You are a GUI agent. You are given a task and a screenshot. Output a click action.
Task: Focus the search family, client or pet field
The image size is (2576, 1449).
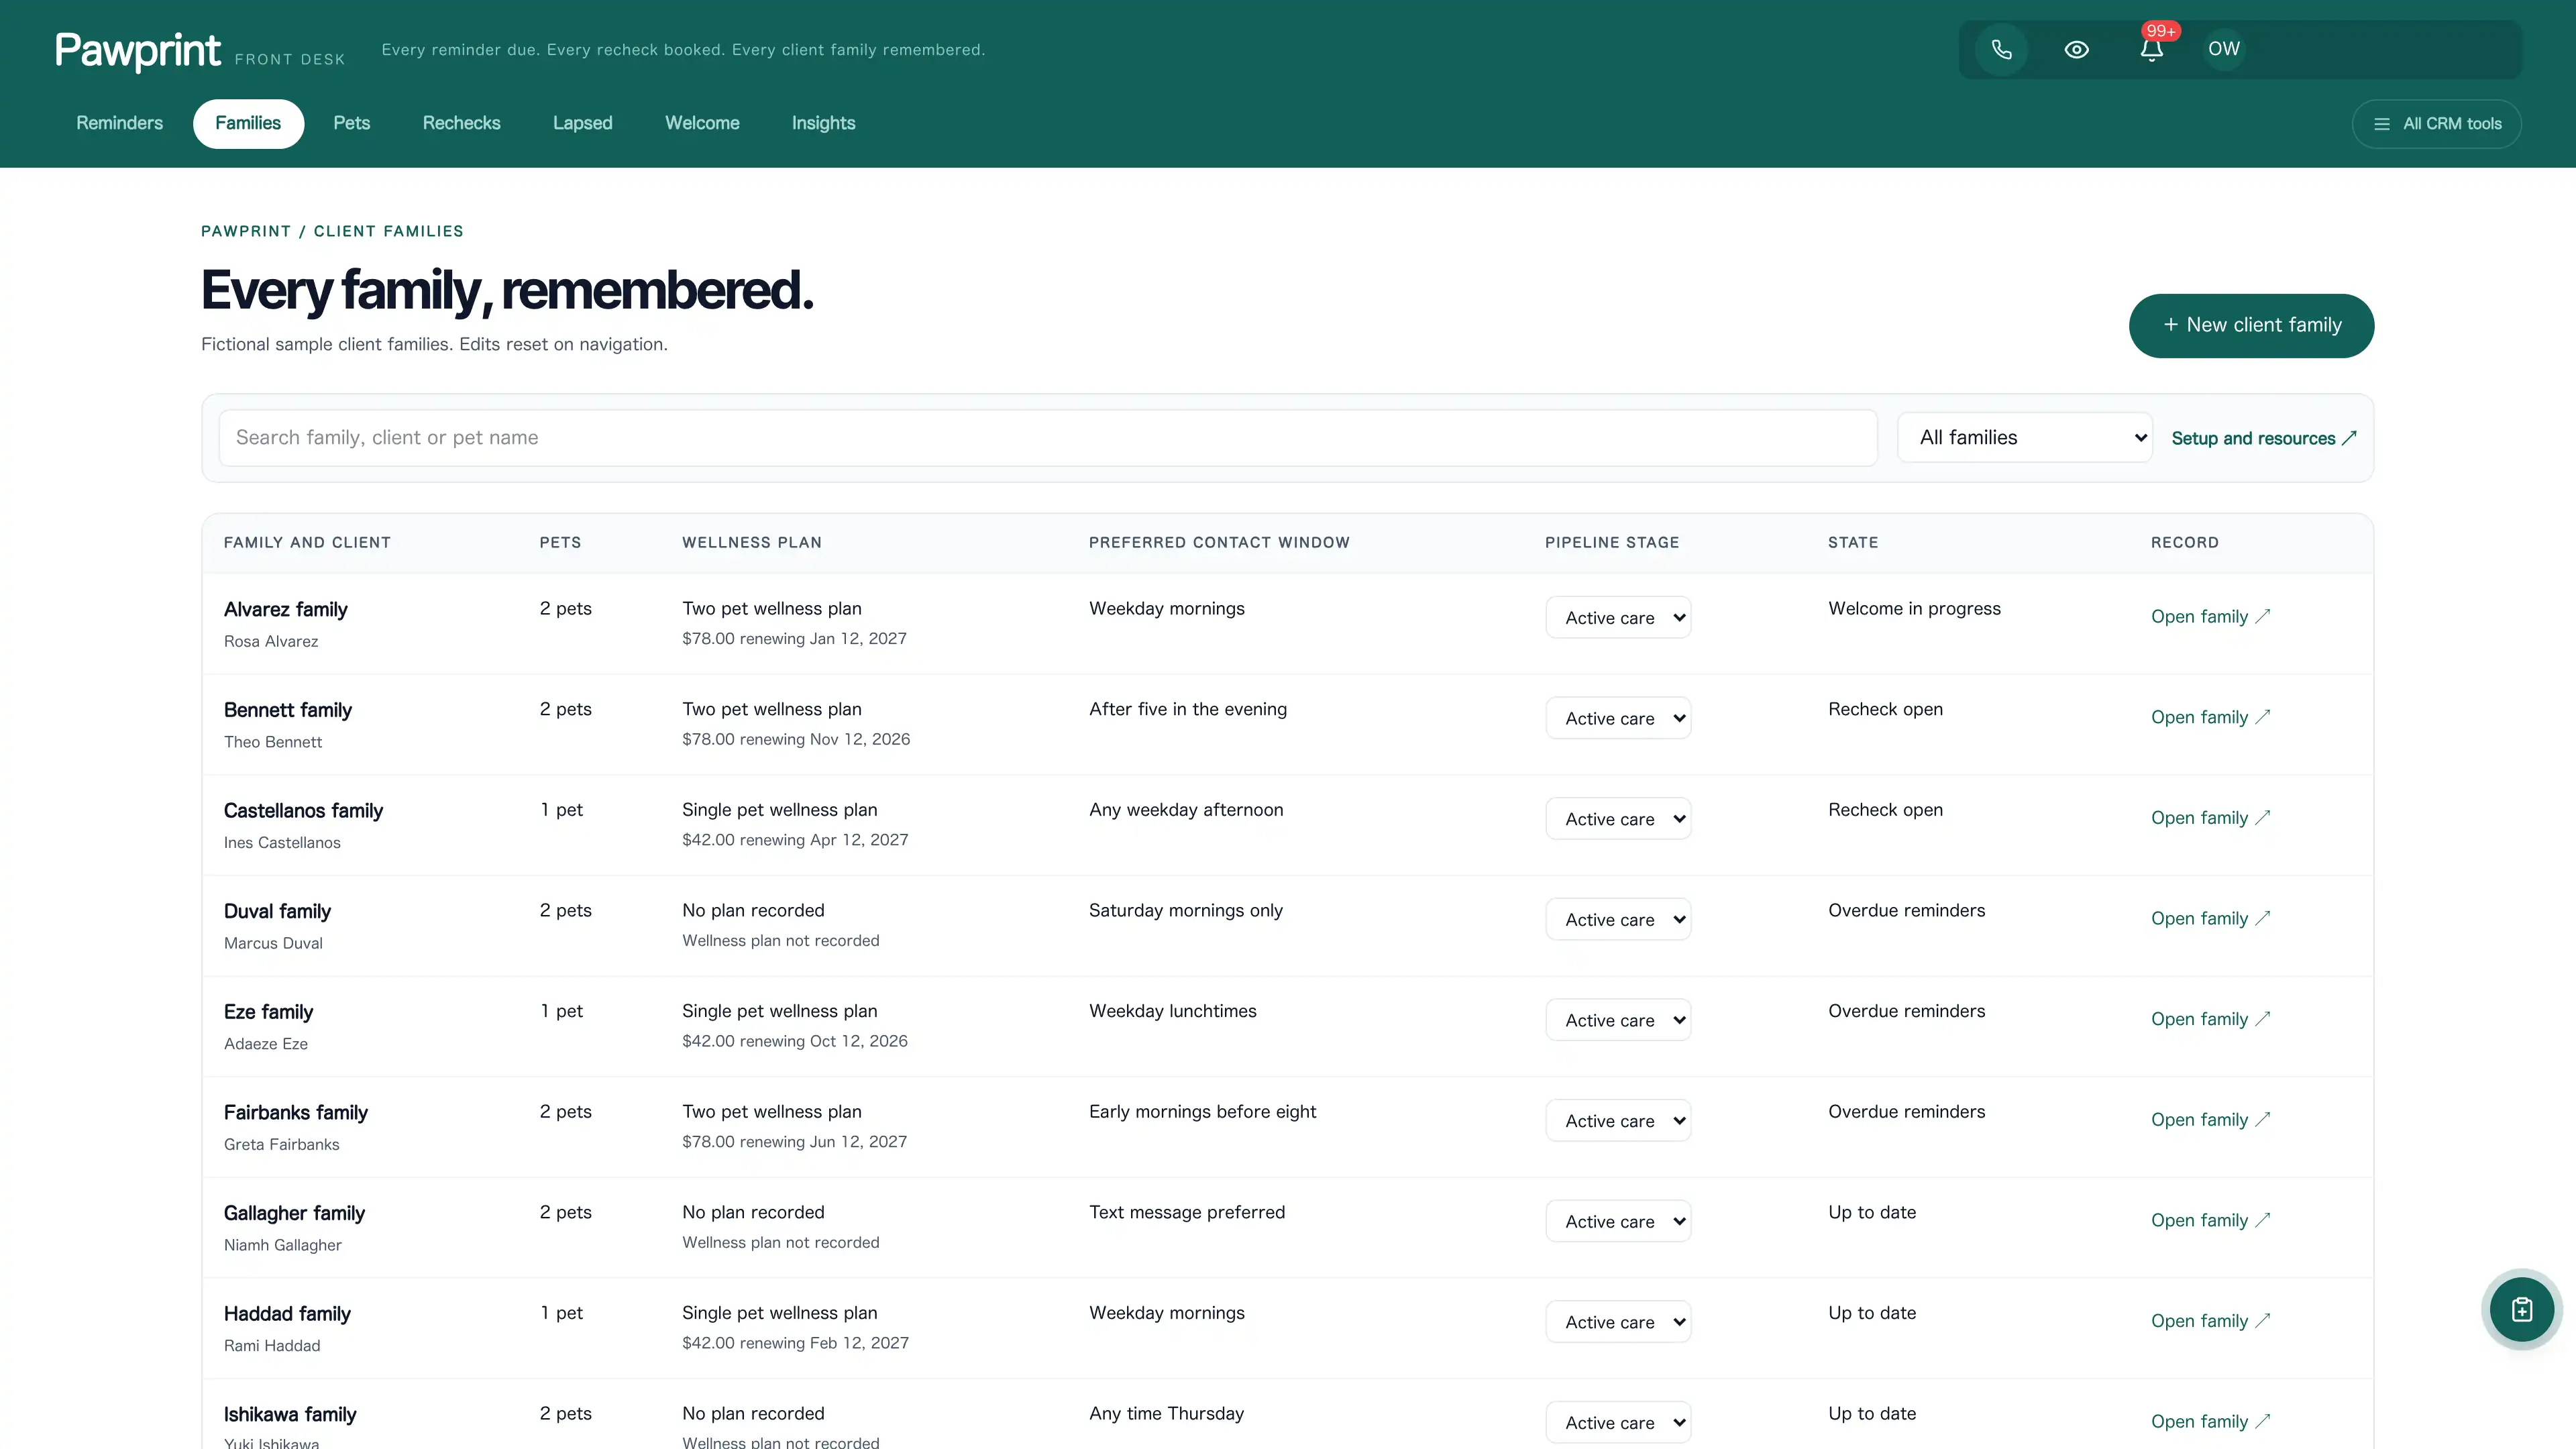1048,437
